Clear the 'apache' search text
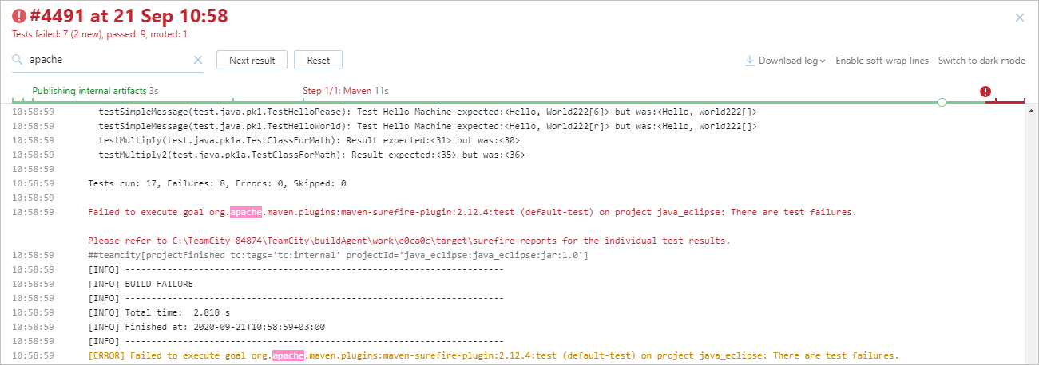The width and height of the screenshot is (1039, 365). [198, 60]
